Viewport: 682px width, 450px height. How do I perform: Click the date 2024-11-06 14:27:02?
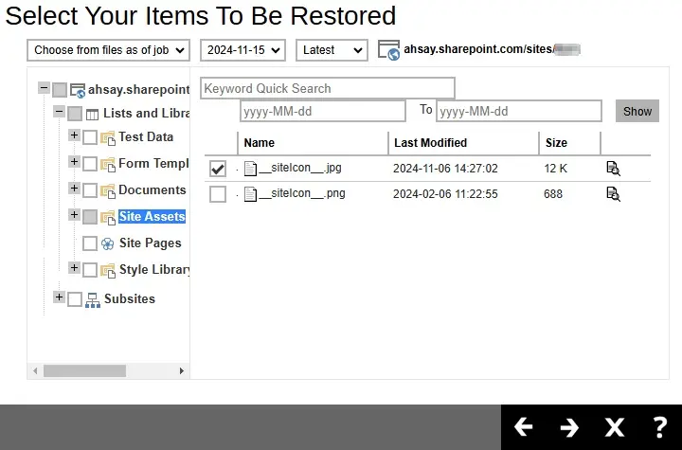tap(445, 169)
